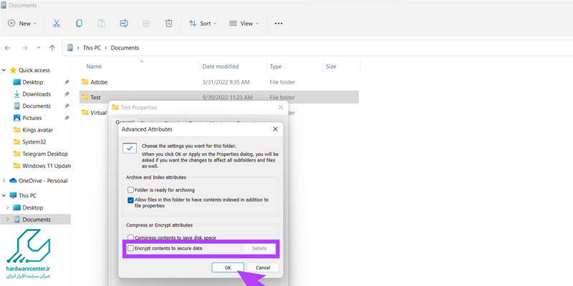Open the New dropdown menu
The width and height of the screenshot is (573, 286).
coord(21,23)
